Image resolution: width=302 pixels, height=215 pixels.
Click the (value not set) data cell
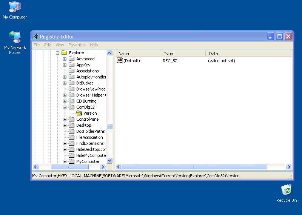[x=222, y=61]
